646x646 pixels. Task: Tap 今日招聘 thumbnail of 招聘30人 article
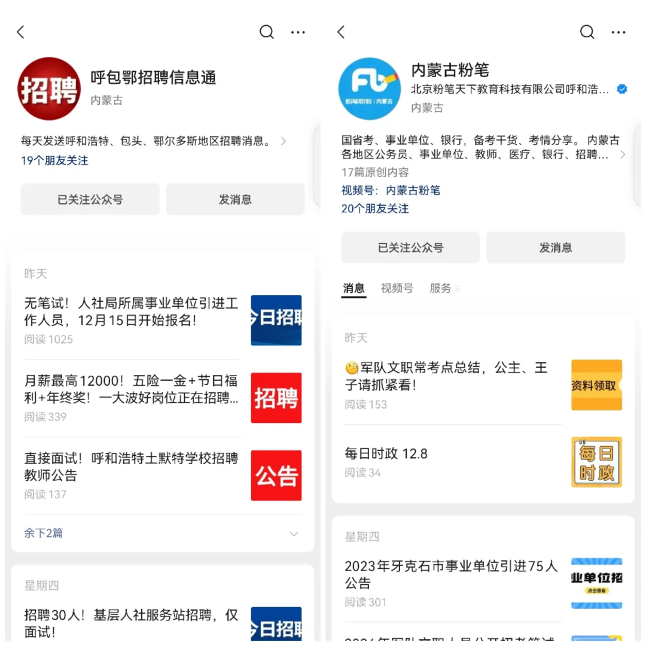tap(276, 624)
